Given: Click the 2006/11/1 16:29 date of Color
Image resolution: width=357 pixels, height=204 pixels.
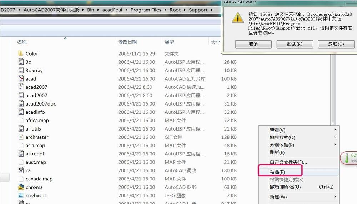Looking at the screenshot, I should click(137, 53).
